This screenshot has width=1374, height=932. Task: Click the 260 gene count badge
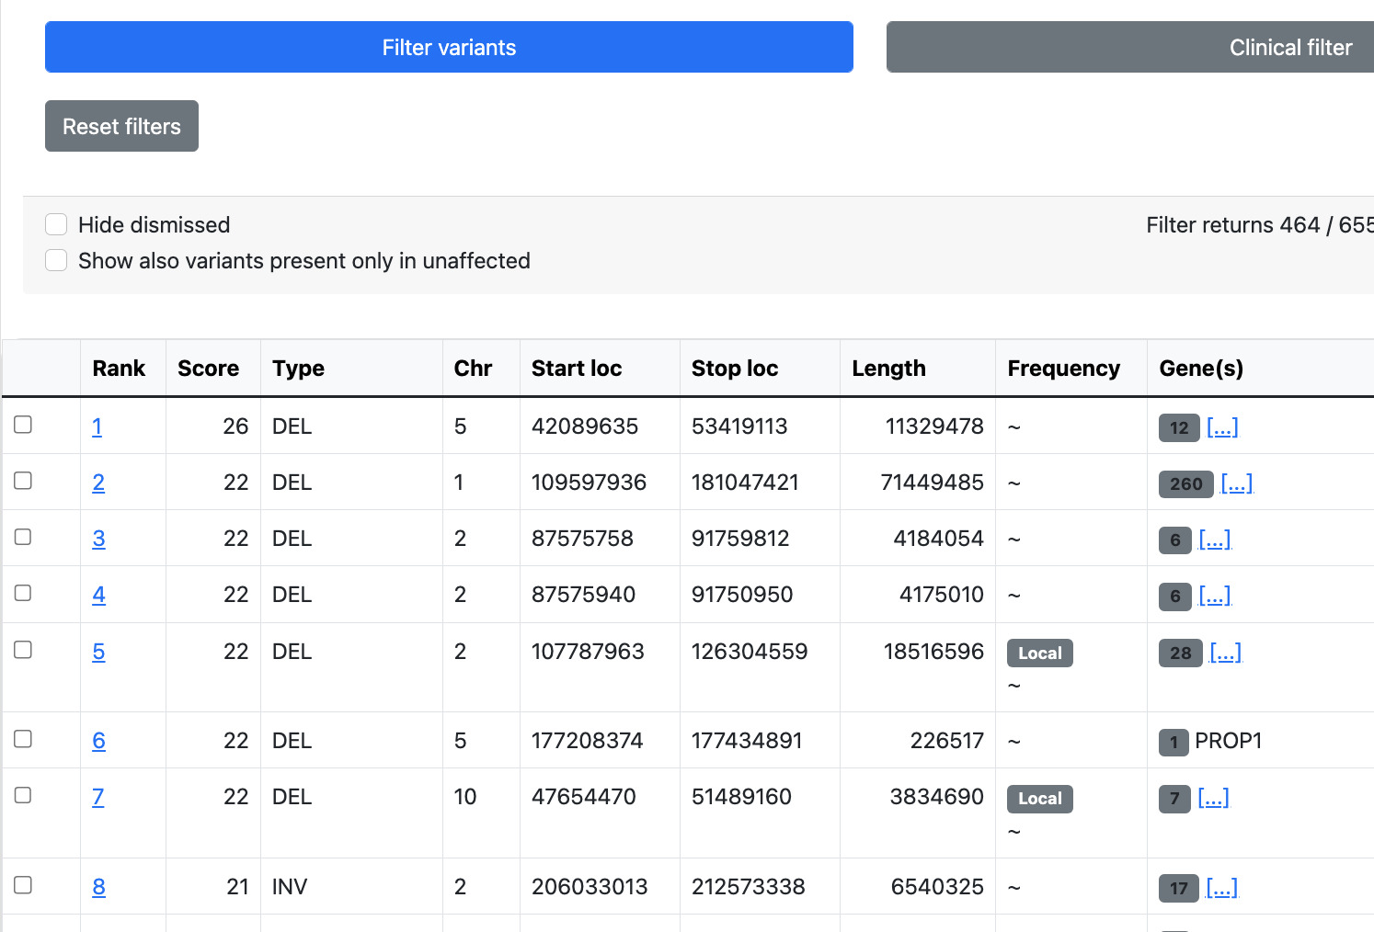click(1186, 483)
